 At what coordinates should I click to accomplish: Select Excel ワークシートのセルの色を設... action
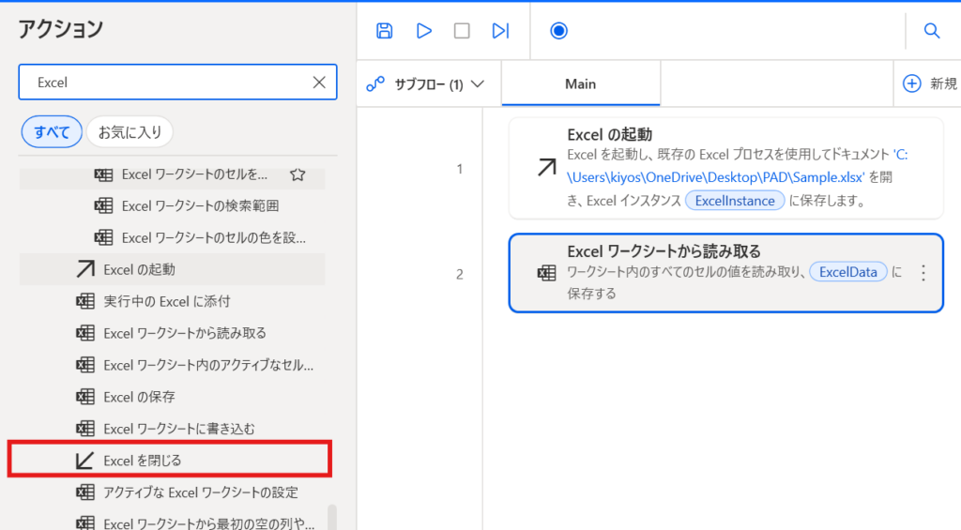pos(173,237)
